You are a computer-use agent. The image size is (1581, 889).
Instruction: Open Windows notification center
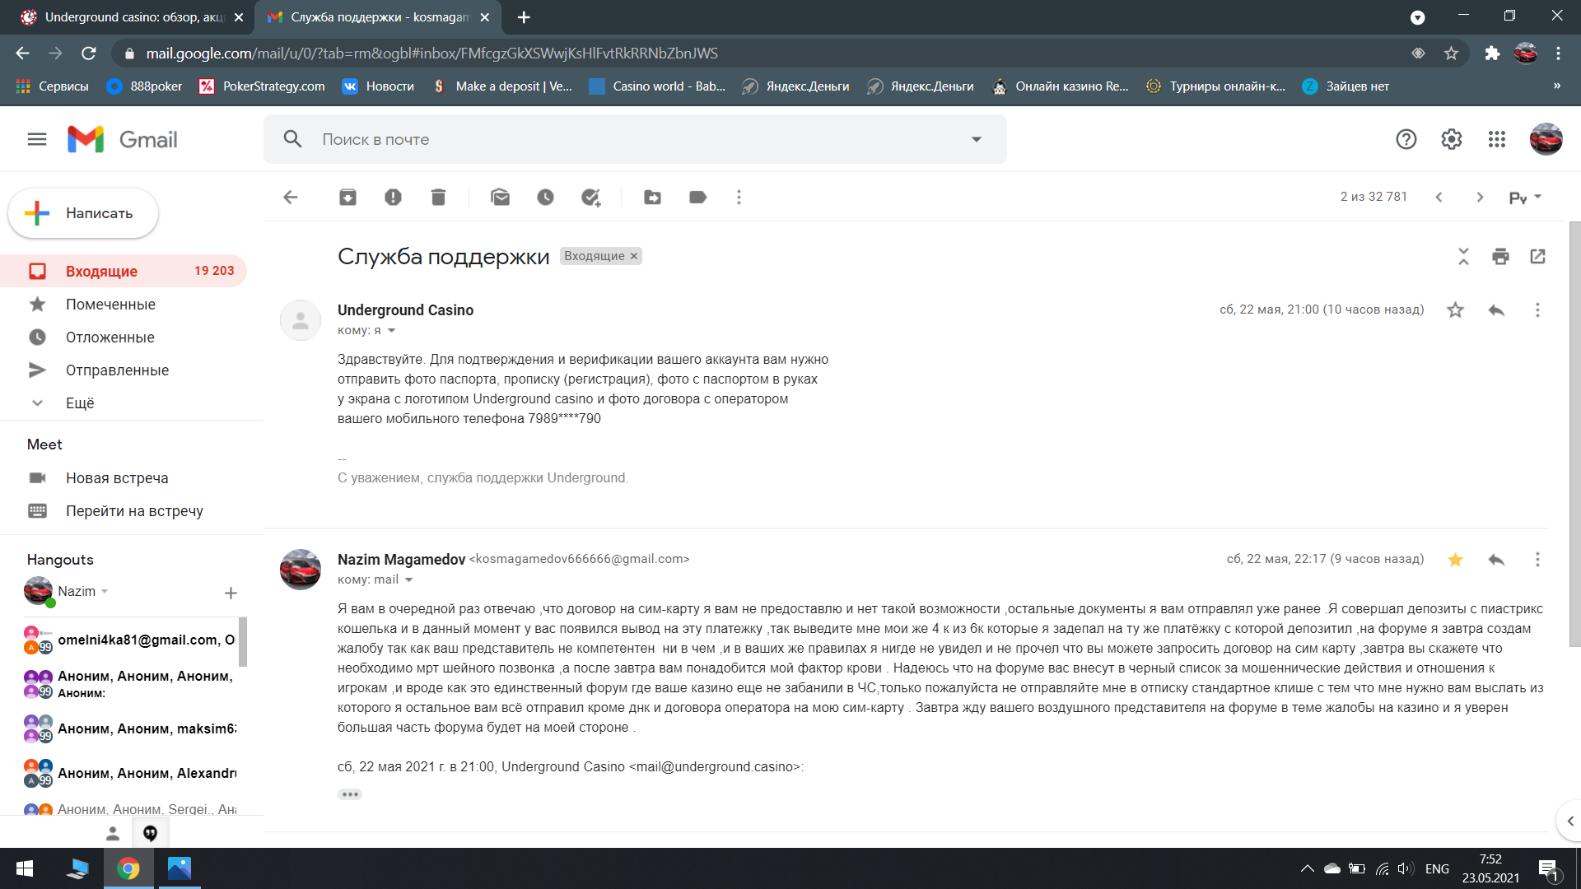click(x=1549, y=869)
